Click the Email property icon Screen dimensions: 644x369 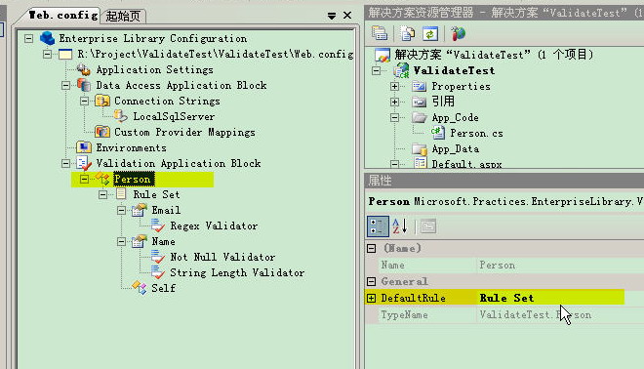pos(140,210)
